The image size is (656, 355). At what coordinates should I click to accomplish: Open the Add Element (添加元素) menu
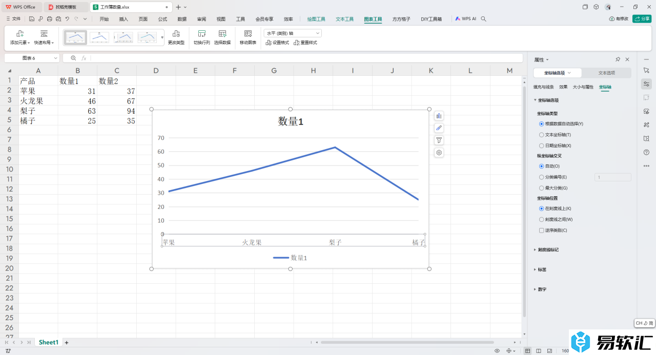(x=20, y=37)
